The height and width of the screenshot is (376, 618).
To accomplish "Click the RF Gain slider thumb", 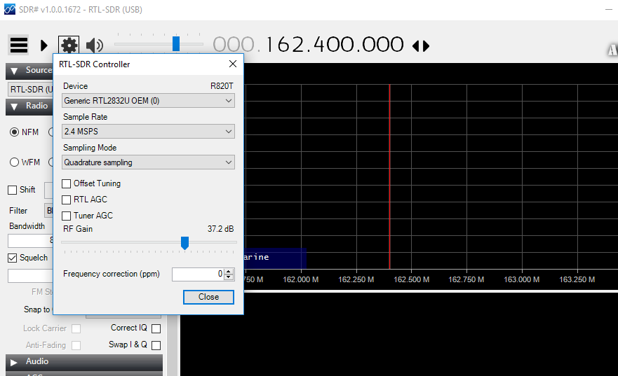I will click(184, 243).
